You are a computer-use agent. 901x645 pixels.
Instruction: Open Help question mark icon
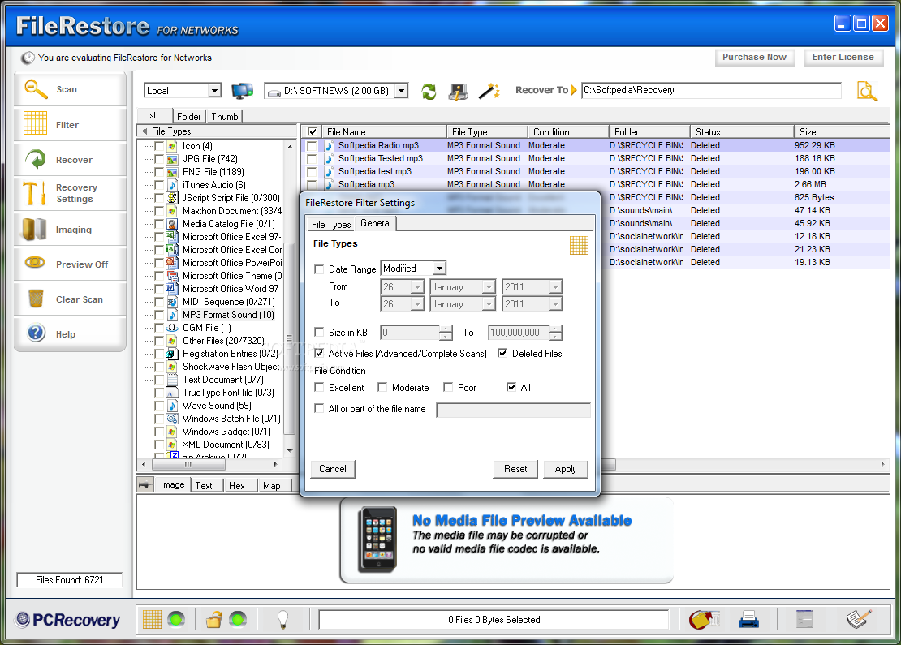(37, 333)
